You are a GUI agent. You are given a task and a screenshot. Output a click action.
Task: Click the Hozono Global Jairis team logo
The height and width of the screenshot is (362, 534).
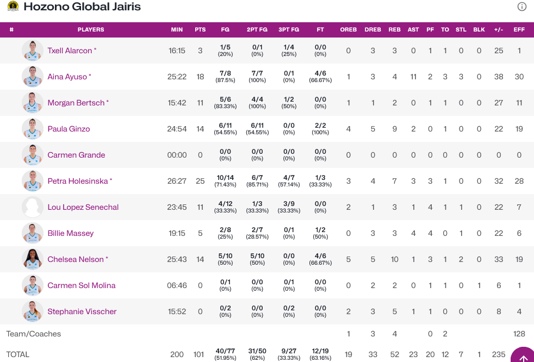coord(13,7)
